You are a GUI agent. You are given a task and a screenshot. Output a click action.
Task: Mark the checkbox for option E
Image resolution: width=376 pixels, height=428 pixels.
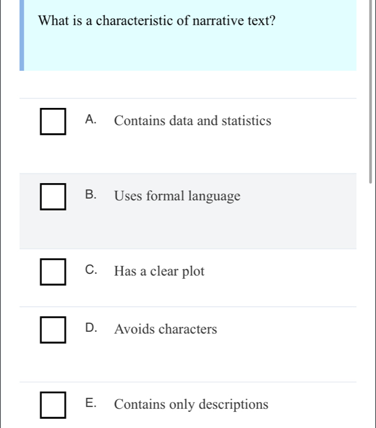(54, 404)
